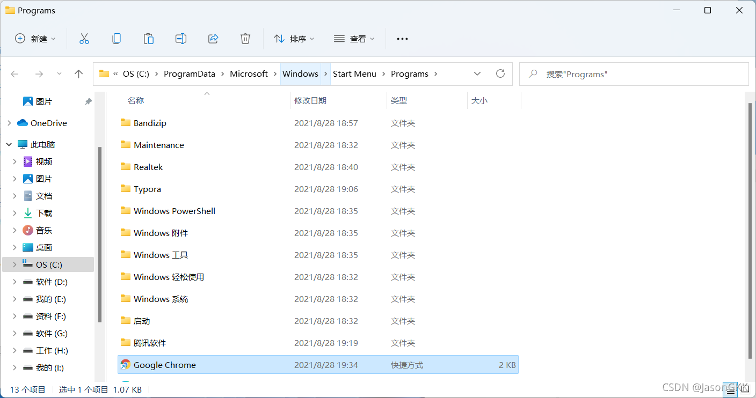Expand the 资料 (F:) drive node
756x398 pixels.
click(x=15, y=316)
